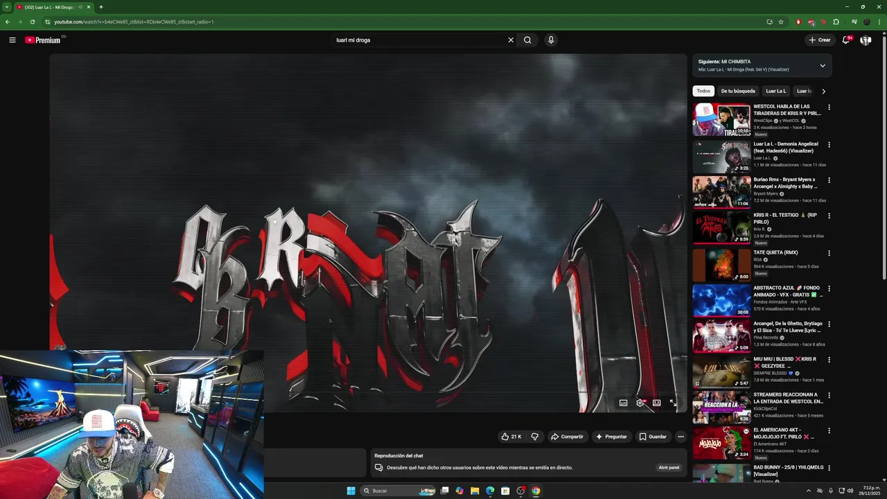Open the YouTube notifications bell

(x=845, y=40)
